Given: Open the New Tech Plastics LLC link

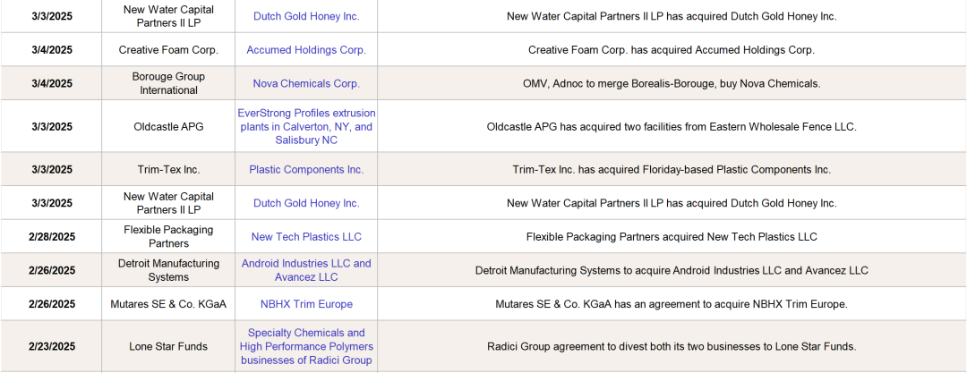Looking at the screenshot, I should (x=306, y=237).
